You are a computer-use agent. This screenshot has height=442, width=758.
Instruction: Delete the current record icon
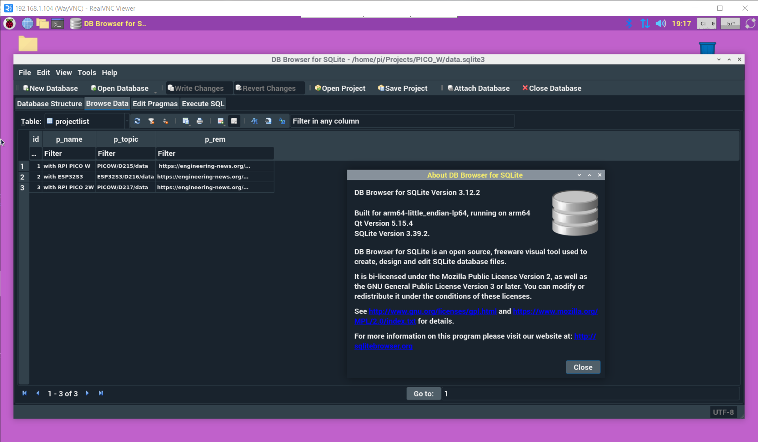click(x=234, y=121)
